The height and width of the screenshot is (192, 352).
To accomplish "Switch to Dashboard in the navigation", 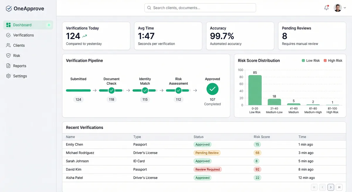I will tap(22, 25).
